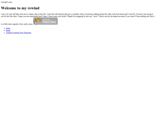The width and height of the screenshot is (157, 118).
Task: Click the word 'youtube' in the paragraph
Action: 76,14
